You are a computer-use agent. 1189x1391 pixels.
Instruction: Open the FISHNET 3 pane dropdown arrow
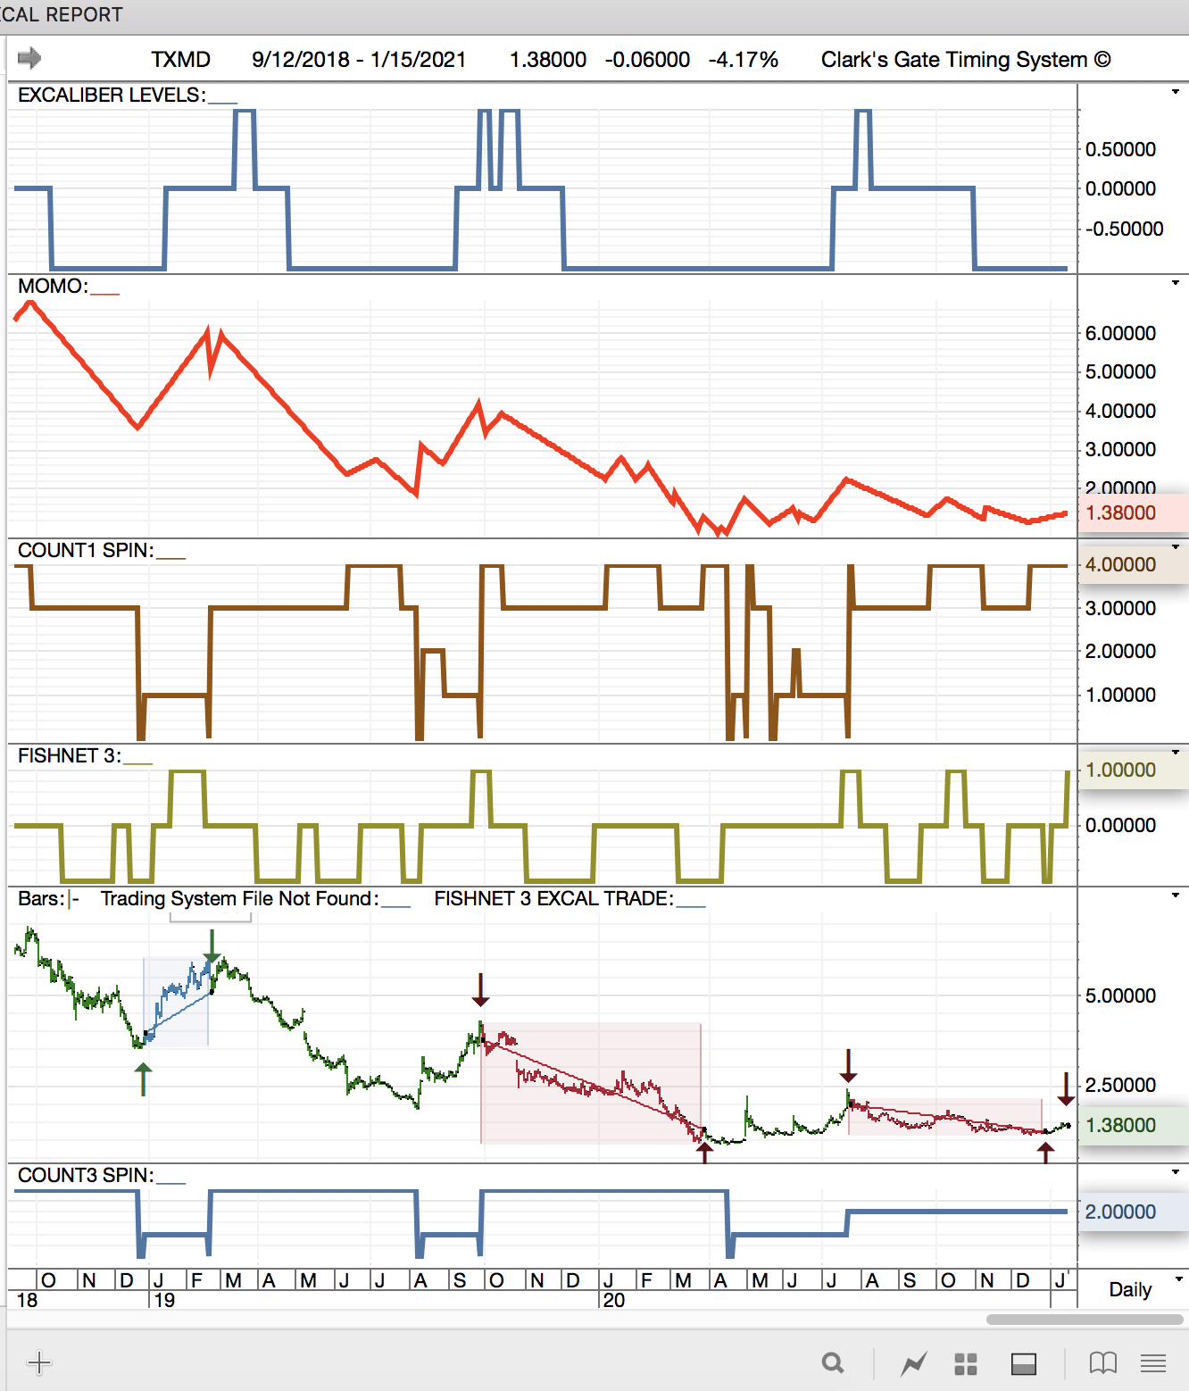[x=1176, y=753]
